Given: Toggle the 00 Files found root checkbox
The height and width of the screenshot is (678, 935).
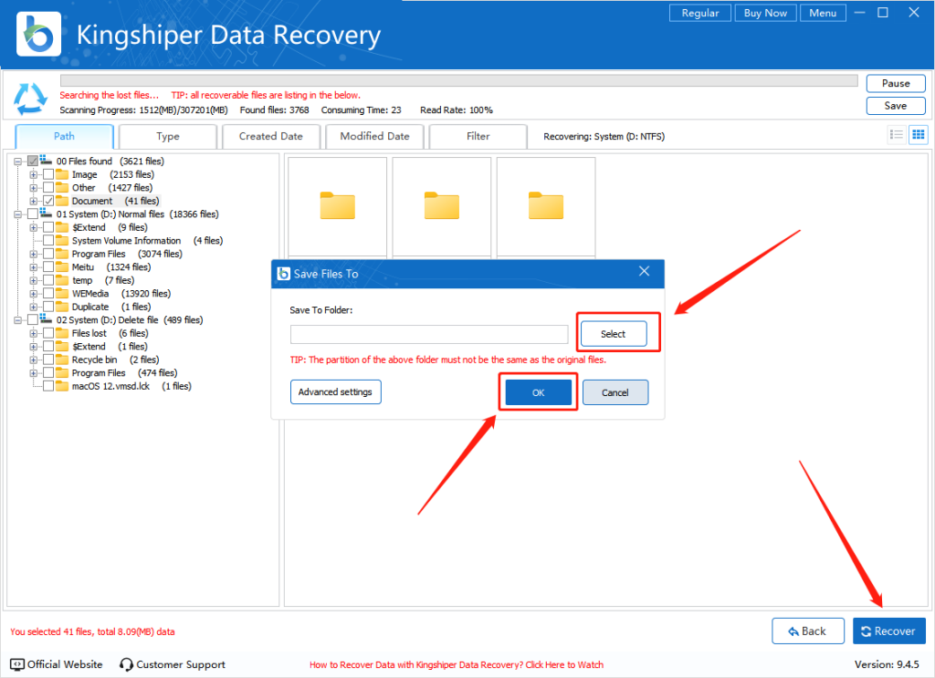Looking at the screenshot, I should pos(33,161).
